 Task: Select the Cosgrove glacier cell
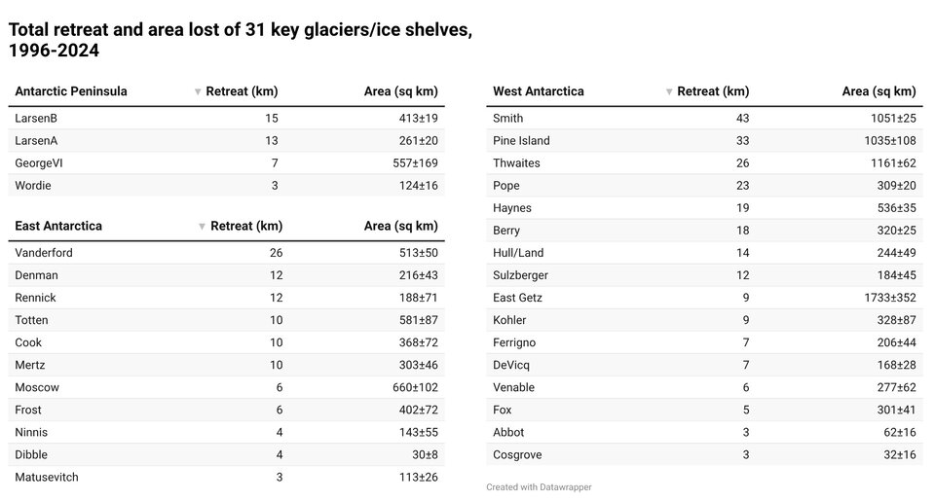tap(517, 455)
